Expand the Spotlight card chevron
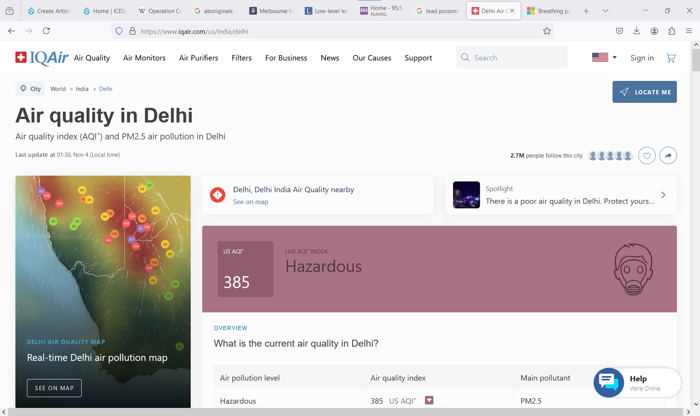The width and height of the screenshot is (700, 416). point(663,195)
